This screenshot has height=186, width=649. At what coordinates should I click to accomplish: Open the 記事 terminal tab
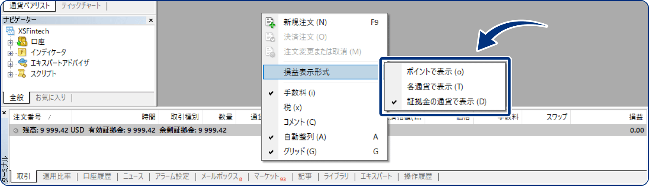click(305, 176)
